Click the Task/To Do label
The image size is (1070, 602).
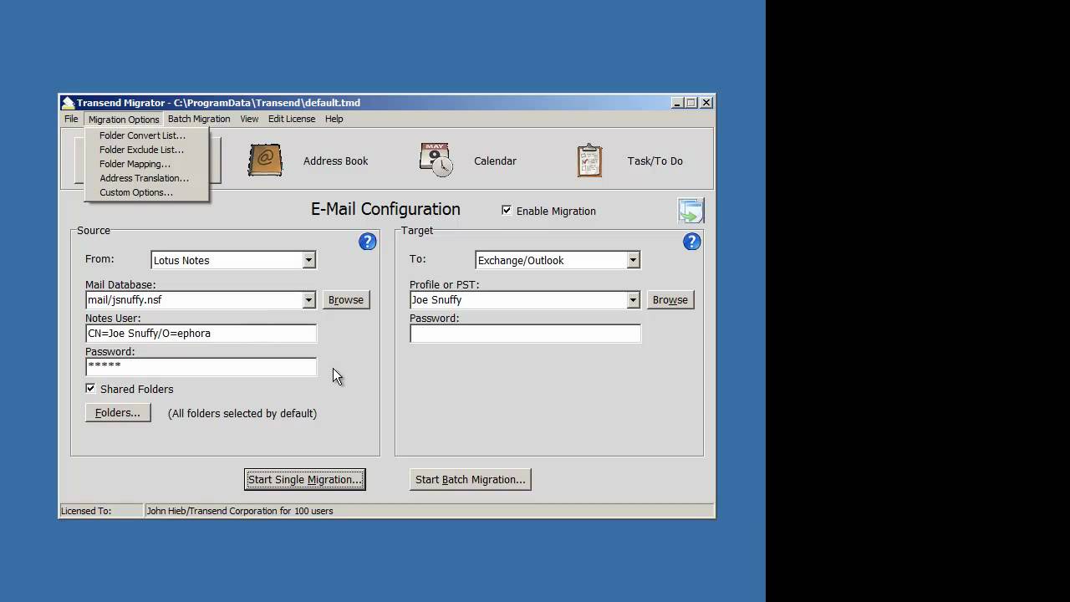click(655, 161)
